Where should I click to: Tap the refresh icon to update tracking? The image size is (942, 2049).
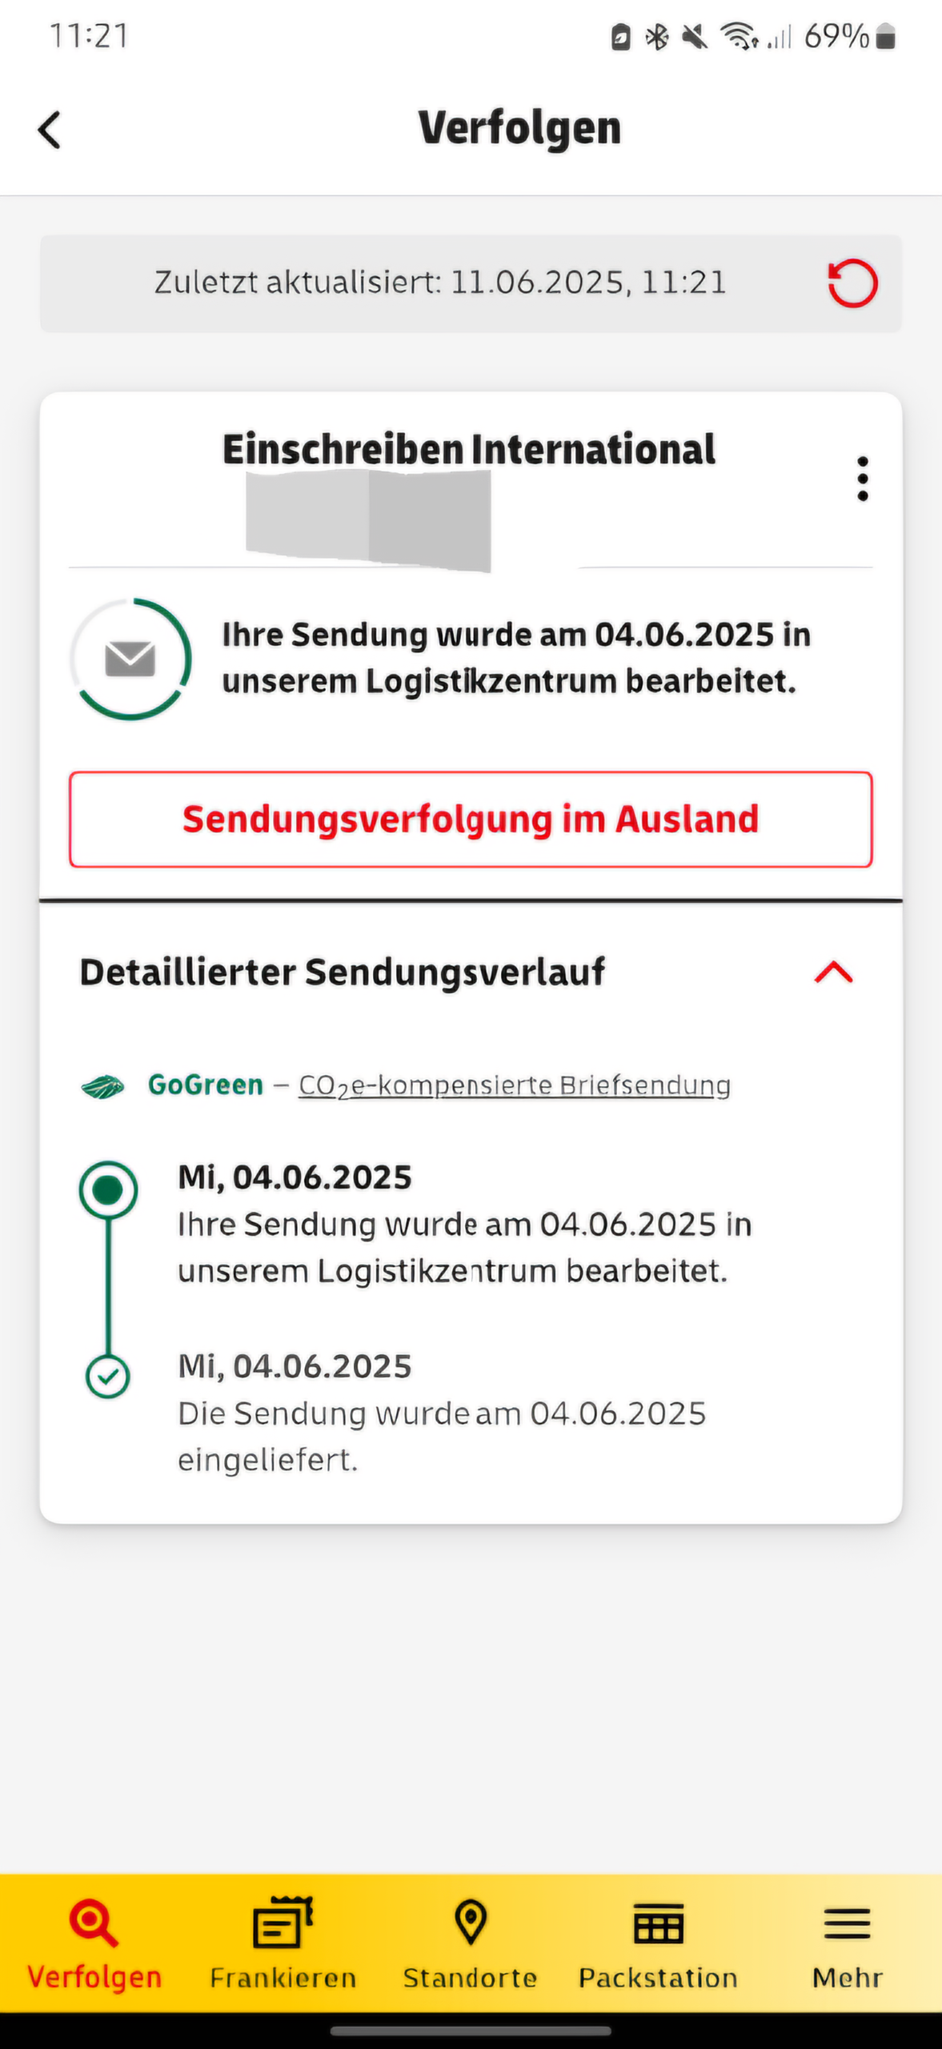[852, 282]
